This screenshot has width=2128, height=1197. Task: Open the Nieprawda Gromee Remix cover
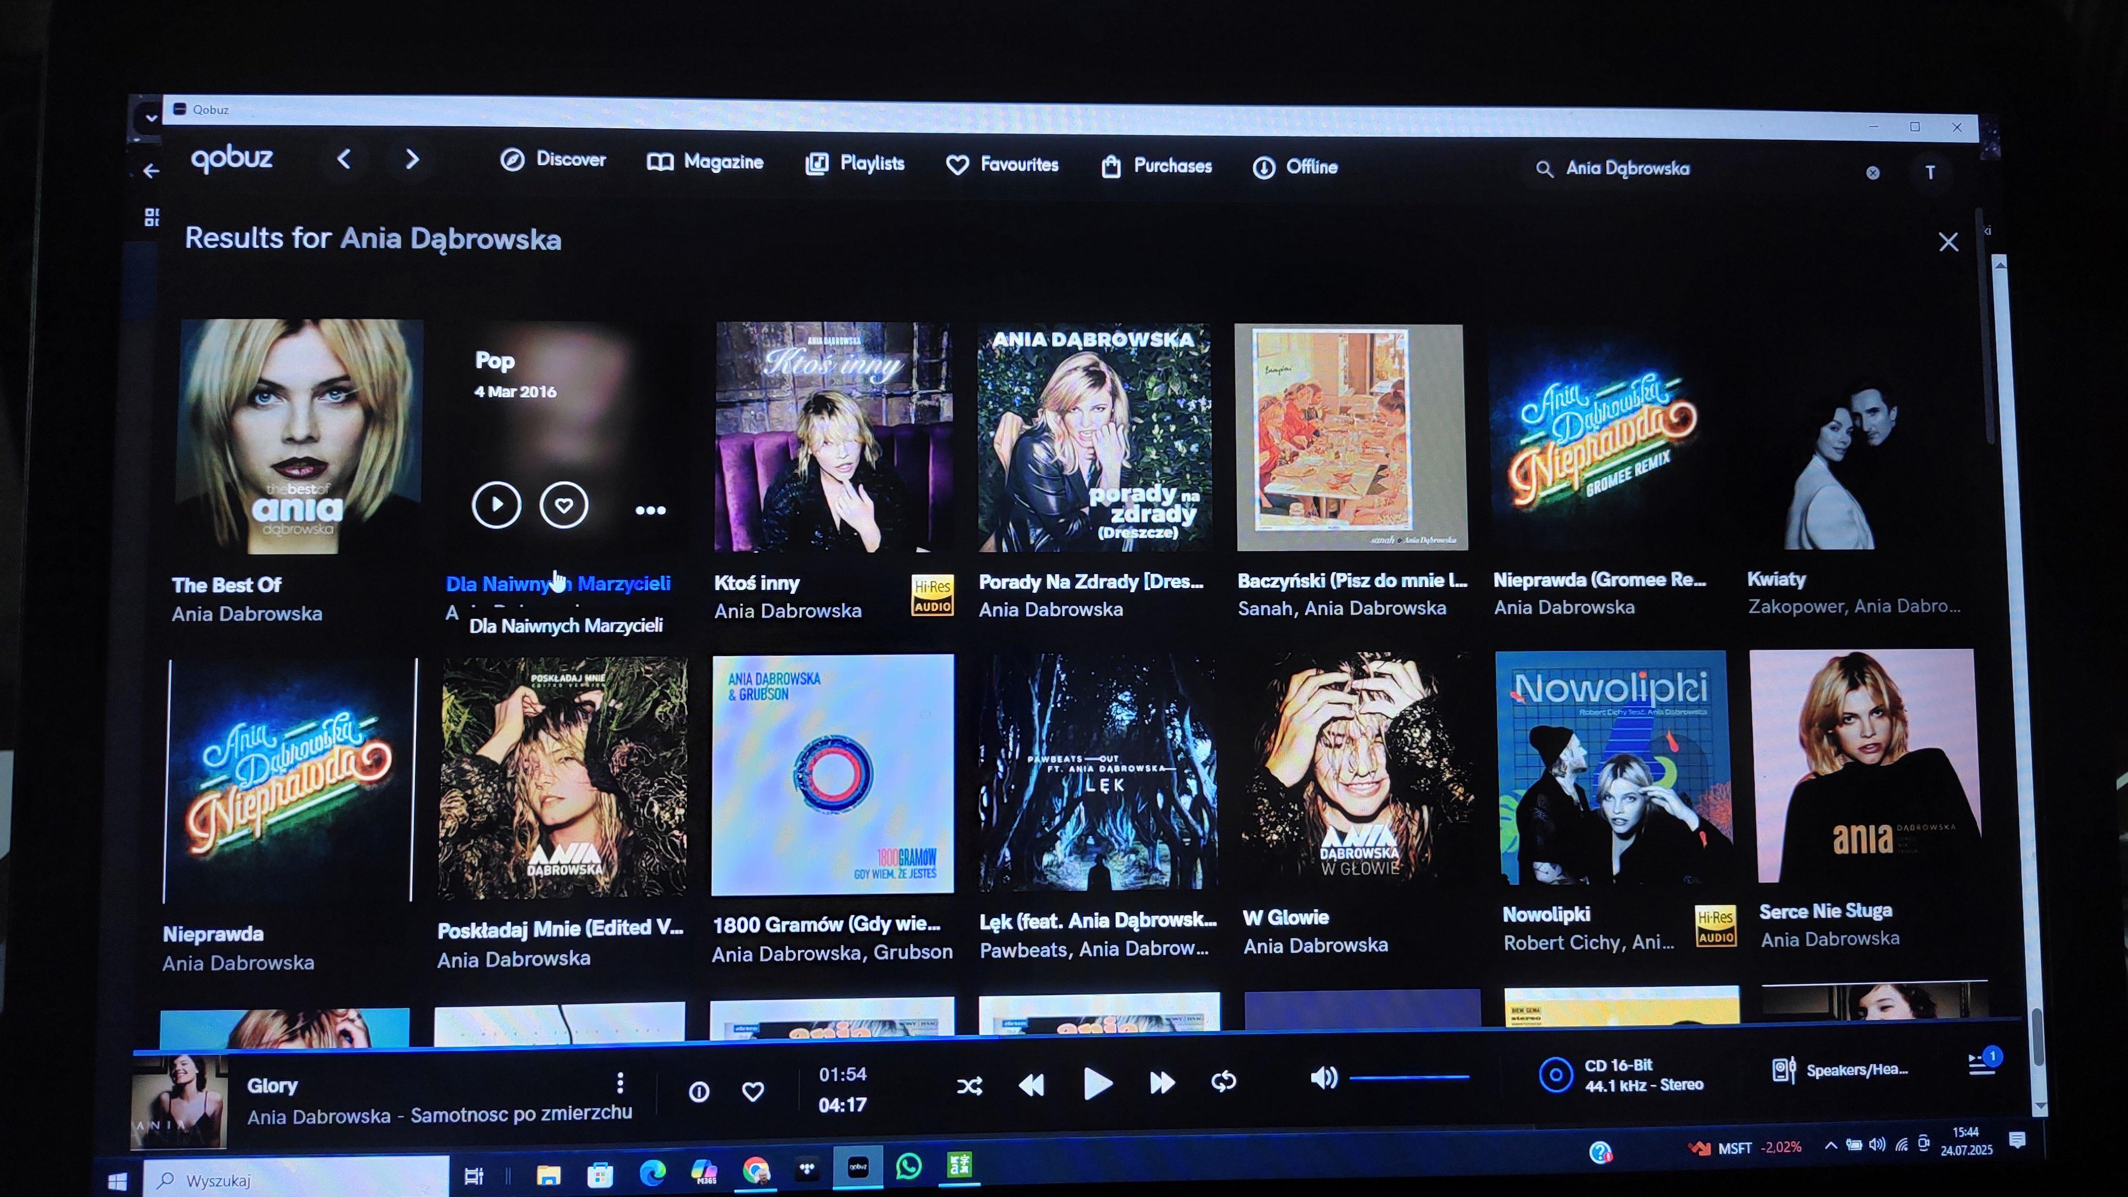click(x=1599, y=437)
